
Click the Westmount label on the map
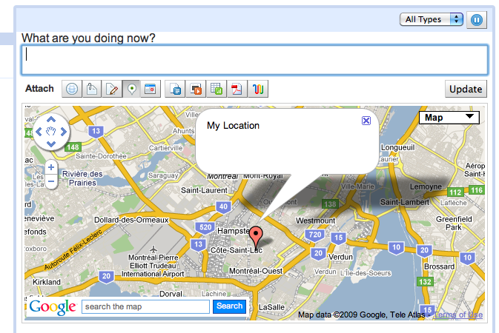click(x=315, y=221)
